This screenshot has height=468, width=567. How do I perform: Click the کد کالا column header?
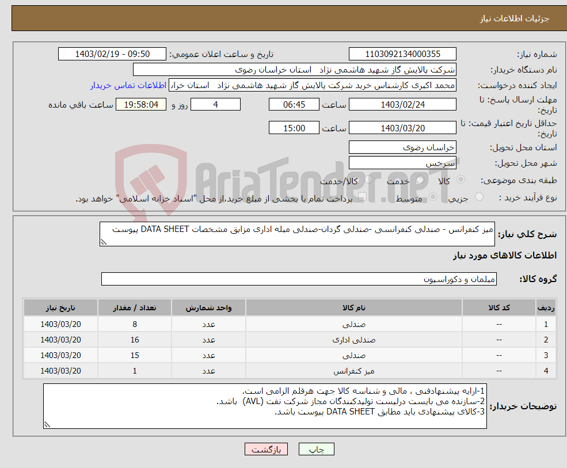tap(499, 308)
